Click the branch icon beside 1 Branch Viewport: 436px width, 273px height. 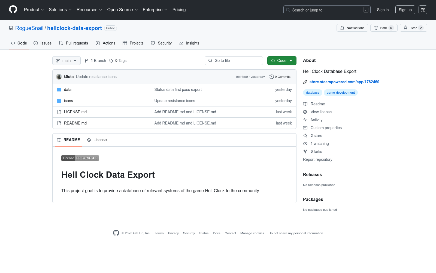[x=86, y=61]
